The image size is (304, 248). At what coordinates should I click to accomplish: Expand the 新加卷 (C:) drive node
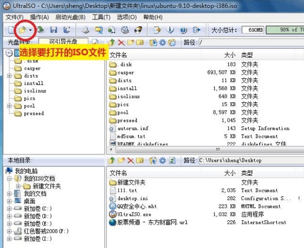[9, 209]
